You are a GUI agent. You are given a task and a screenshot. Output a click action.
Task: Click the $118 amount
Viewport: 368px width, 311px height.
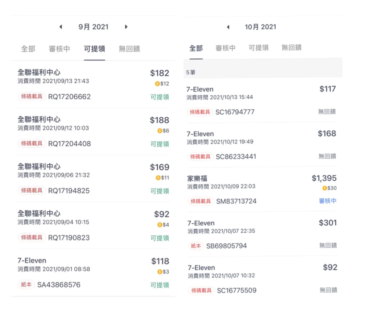click(x=160, y=261)
